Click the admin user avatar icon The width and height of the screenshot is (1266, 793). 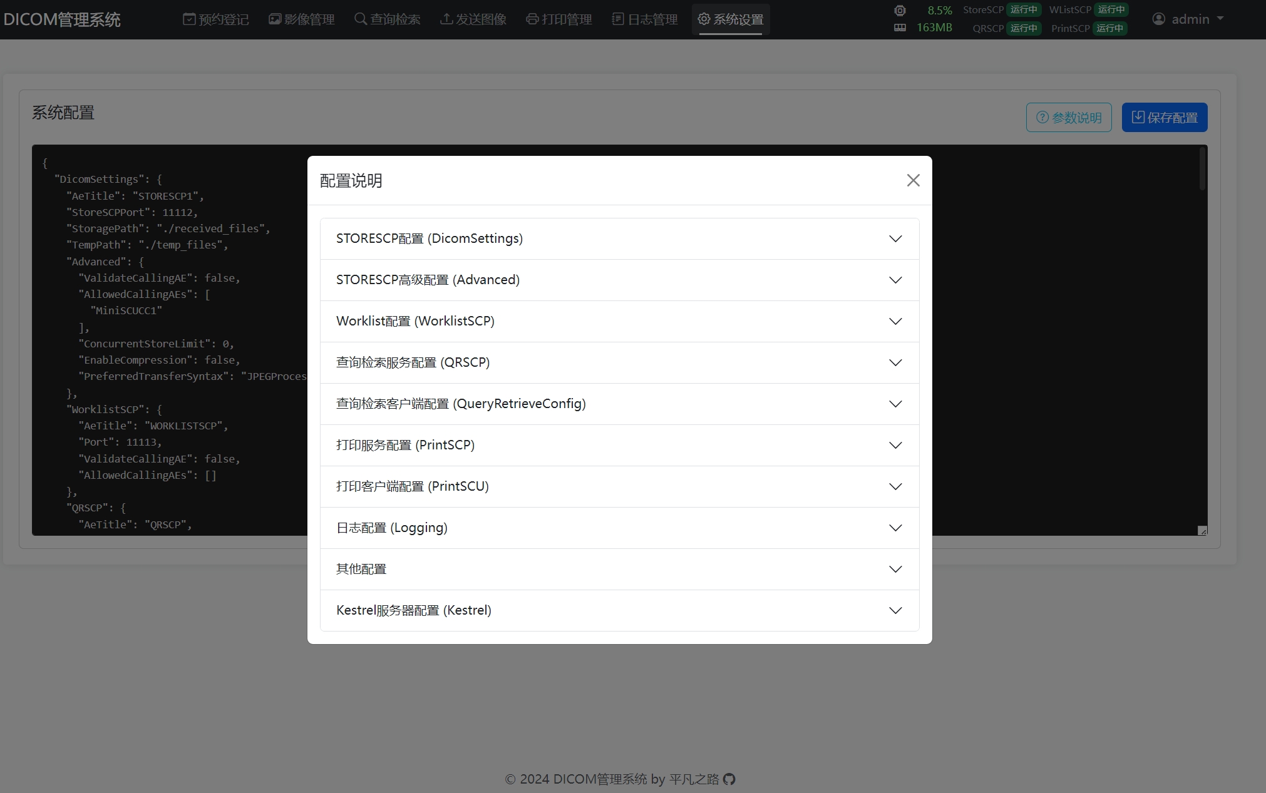[1159, 19]
